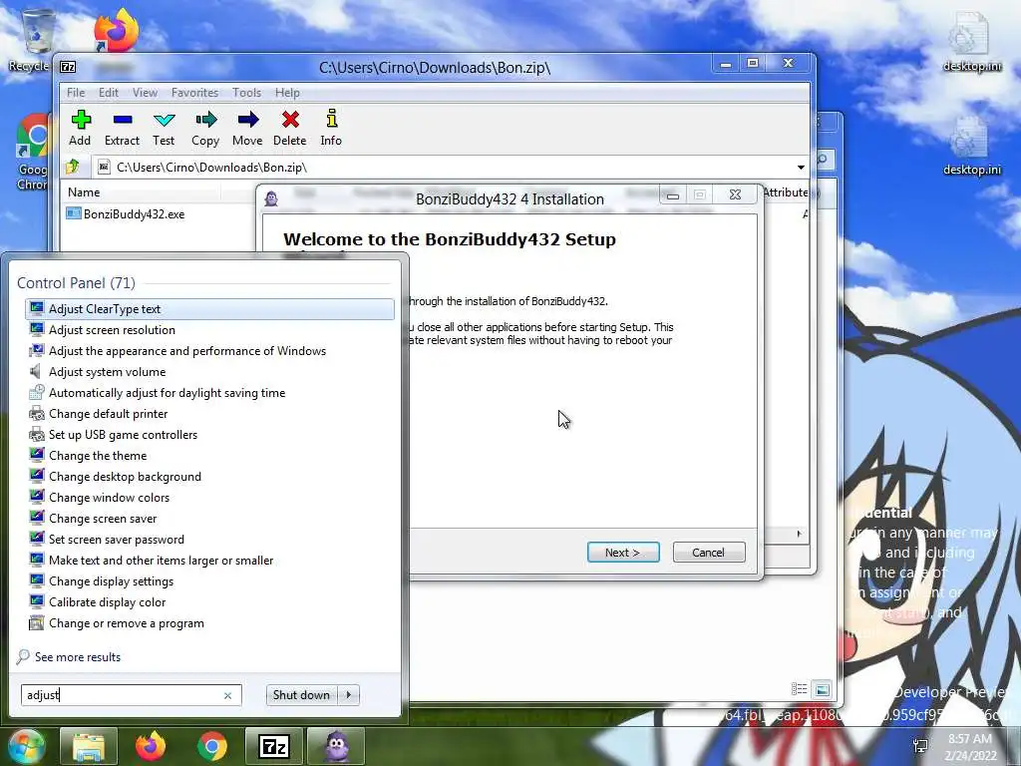This screenshot has height=766, width=1021.
Task: Expand the 7-Zip address path dropdown
Action: point(801,168)
